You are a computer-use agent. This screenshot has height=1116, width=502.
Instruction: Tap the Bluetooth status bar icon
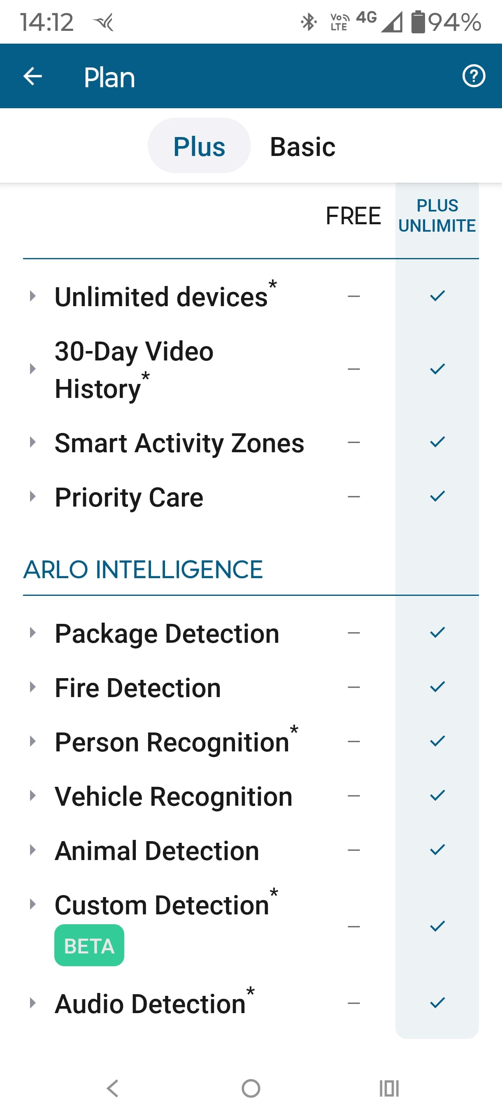click(x=308, y=22)
